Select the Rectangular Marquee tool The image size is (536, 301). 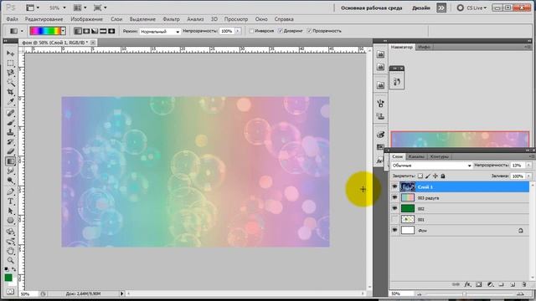pos(10,64)
